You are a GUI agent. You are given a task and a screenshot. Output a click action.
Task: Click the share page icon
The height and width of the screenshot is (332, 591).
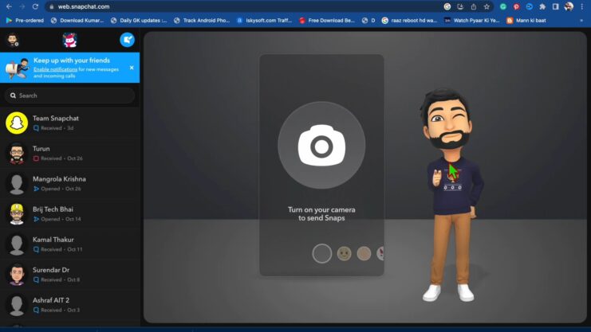pyautogui.click(x=474, y=6)
